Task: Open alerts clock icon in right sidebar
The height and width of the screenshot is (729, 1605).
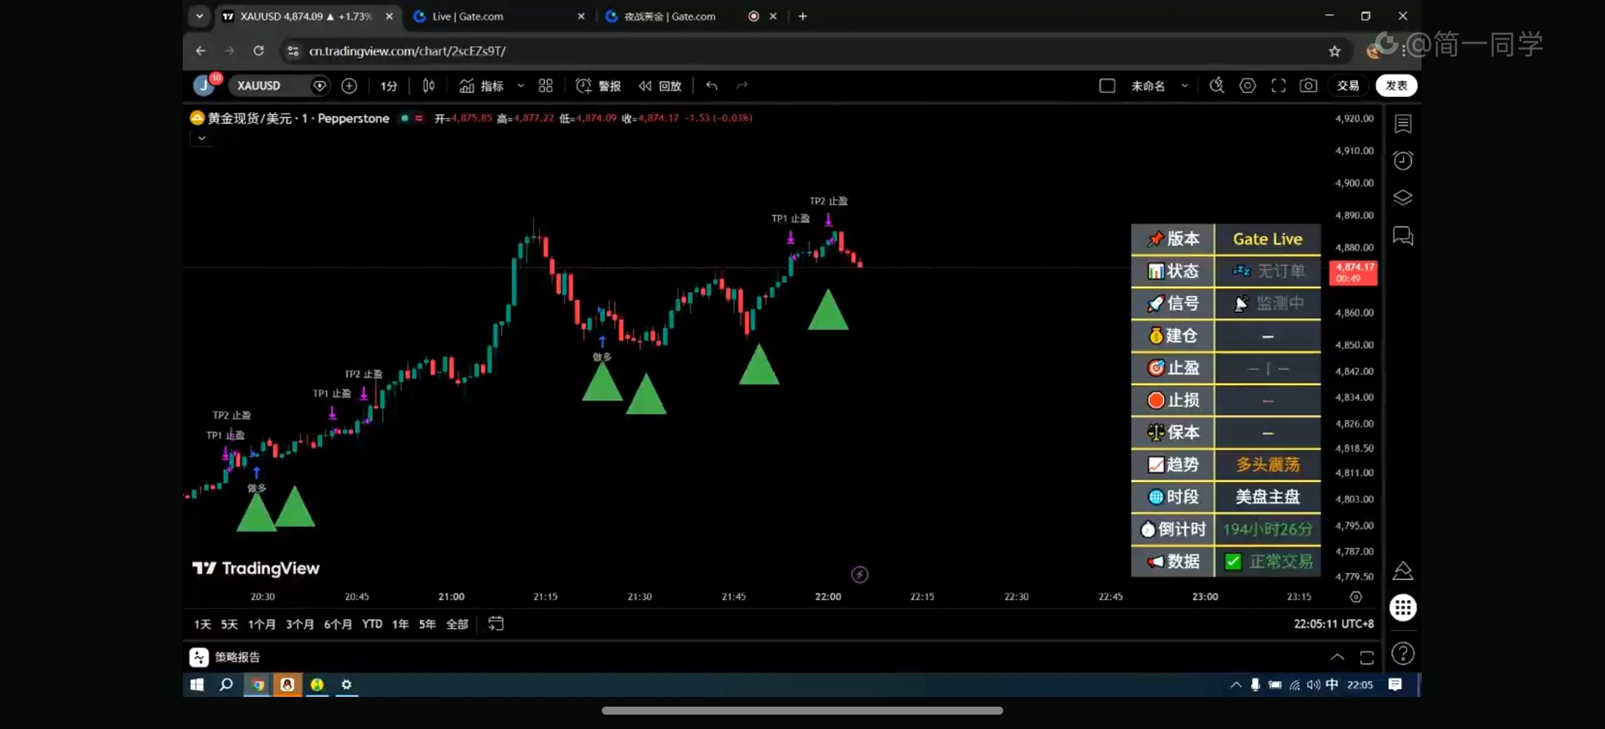Action: pos(1403,160)
